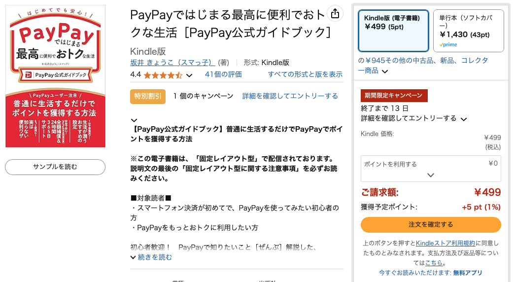Select 単行本(ソフトカバー) format option
Viewport: 514px width, 282px height.
(x=469, y=31)
